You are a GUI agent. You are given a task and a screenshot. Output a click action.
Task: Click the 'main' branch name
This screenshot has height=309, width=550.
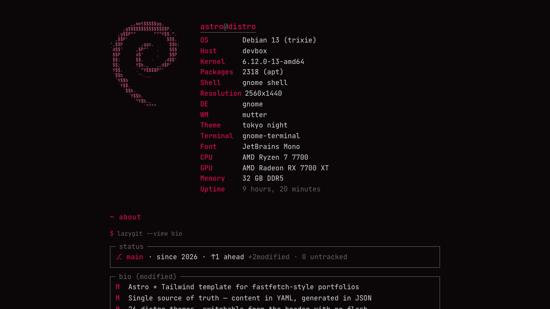135,257
